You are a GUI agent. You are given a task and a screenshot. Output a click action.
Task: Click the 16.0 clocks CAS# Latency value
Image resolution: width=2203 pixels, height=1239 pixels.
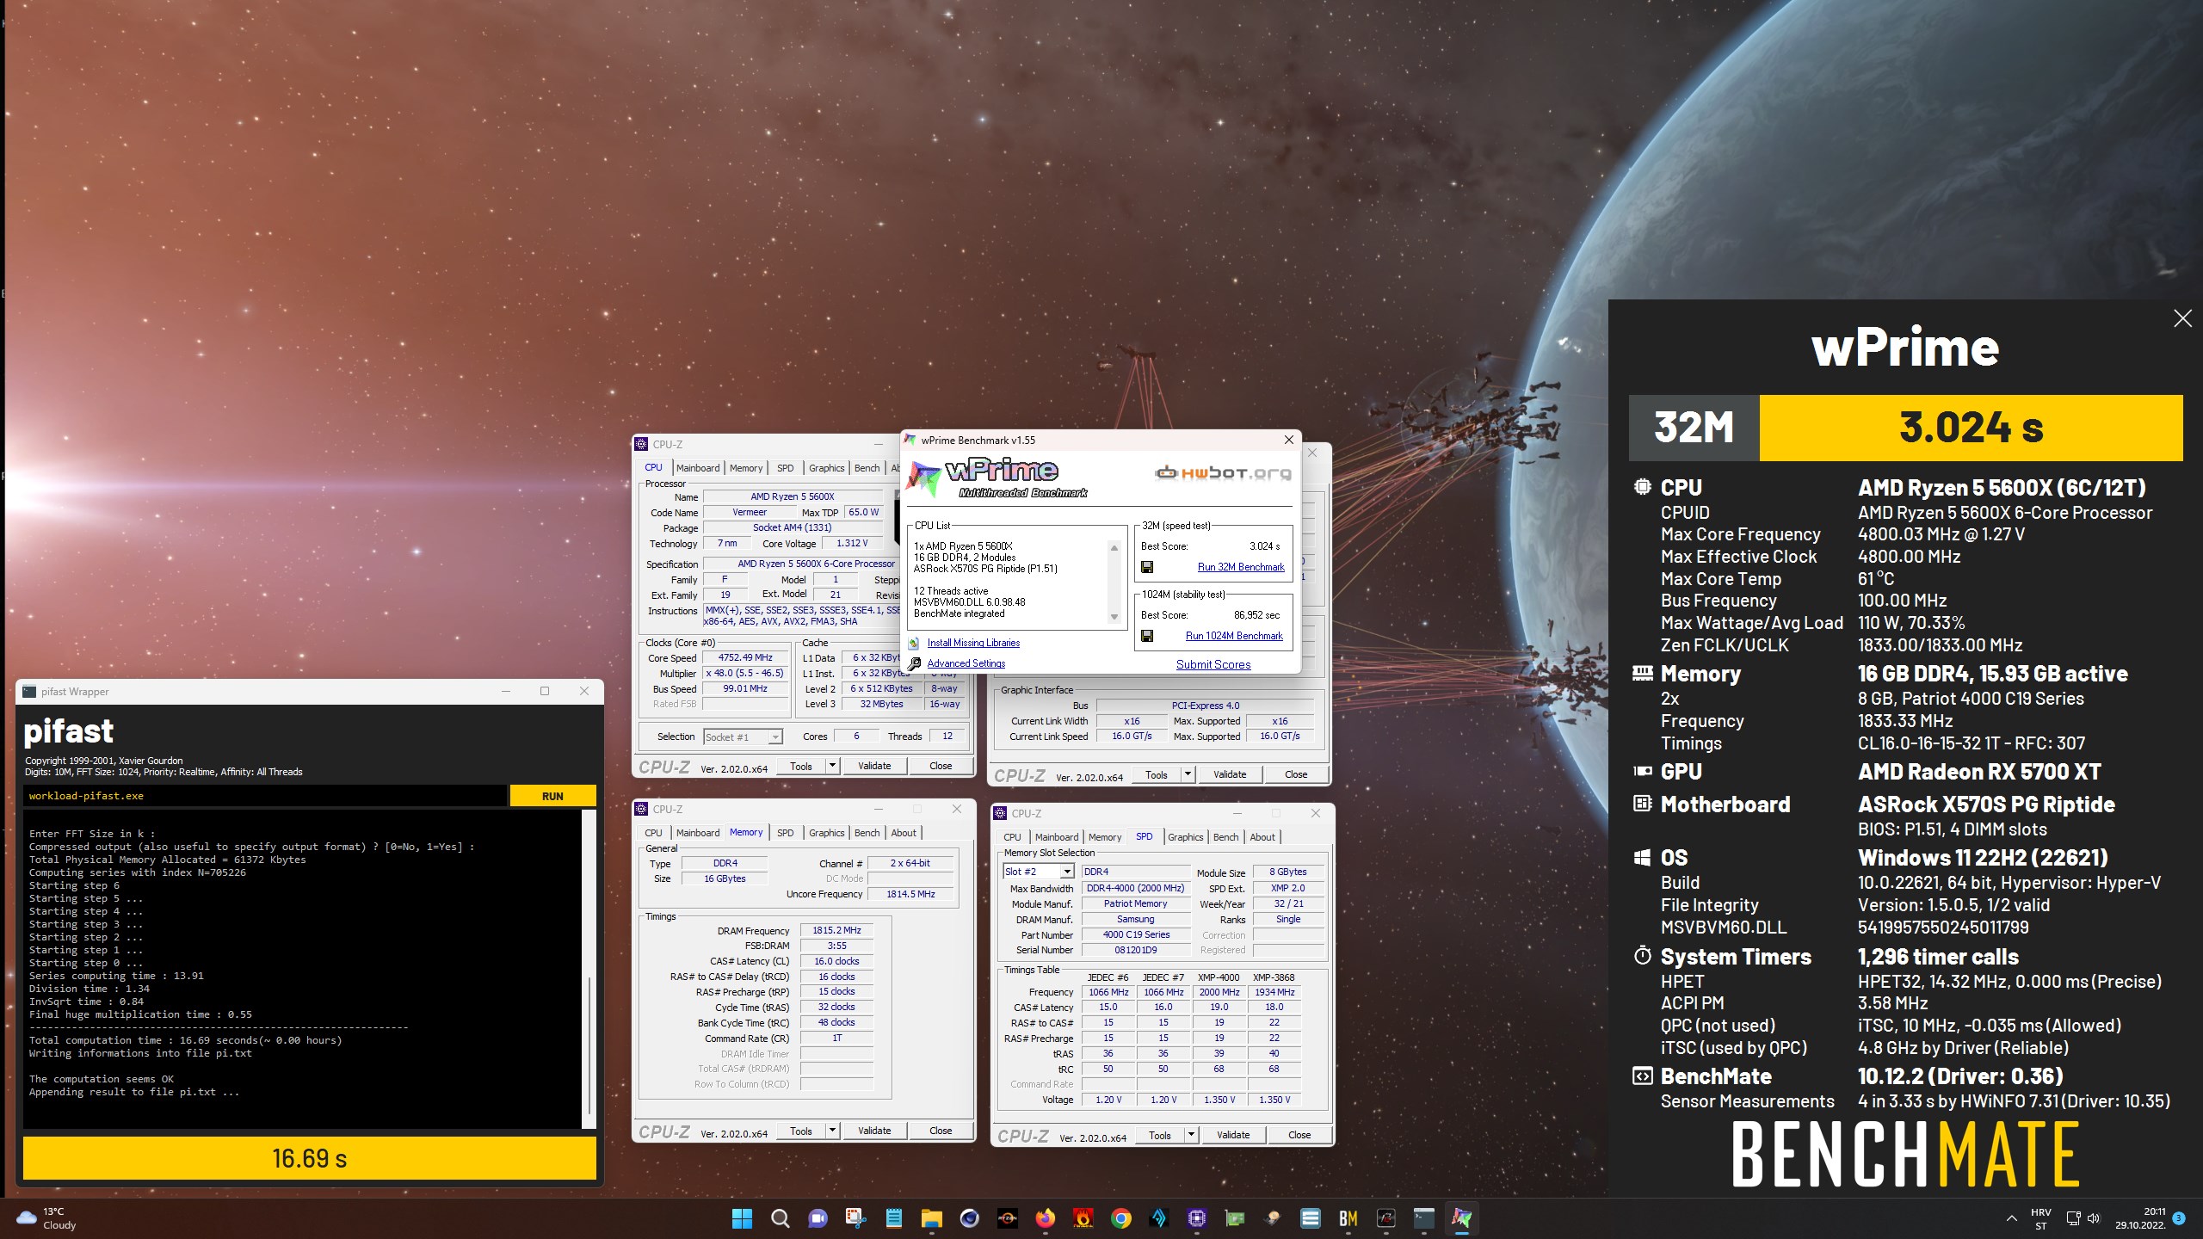(836, 961)
